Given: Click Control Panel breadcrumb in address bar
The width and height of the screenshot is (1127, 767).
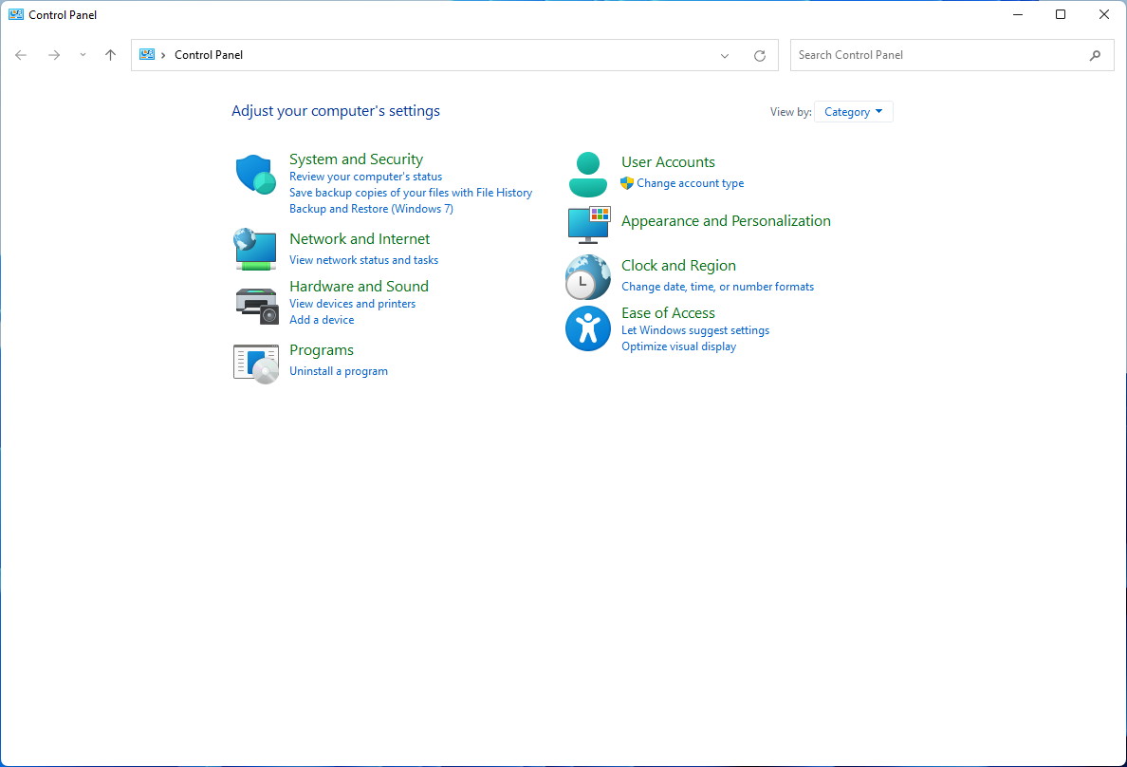Looking at the screenshot, I should pos(209,55).
